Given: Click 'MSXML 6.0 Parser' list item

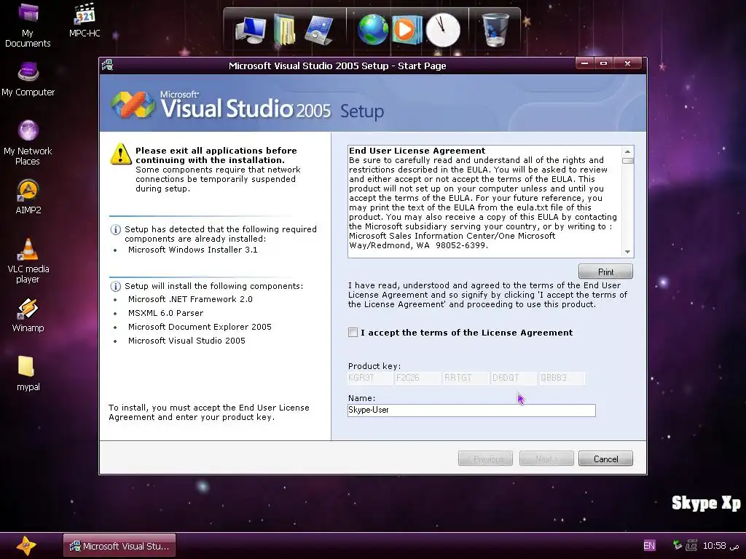Looking at the screenshot, I should pyautogui.click(x=165, y=313).
